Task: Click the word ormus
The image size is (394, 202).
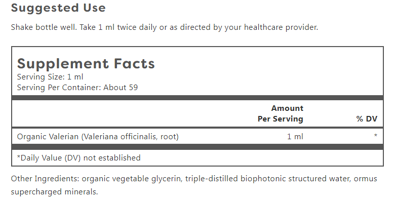Action: 365,179
